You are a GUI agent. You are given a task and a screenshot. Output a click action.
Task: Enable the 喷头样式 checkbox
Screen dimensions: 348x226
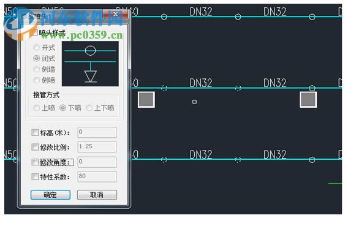35,32
